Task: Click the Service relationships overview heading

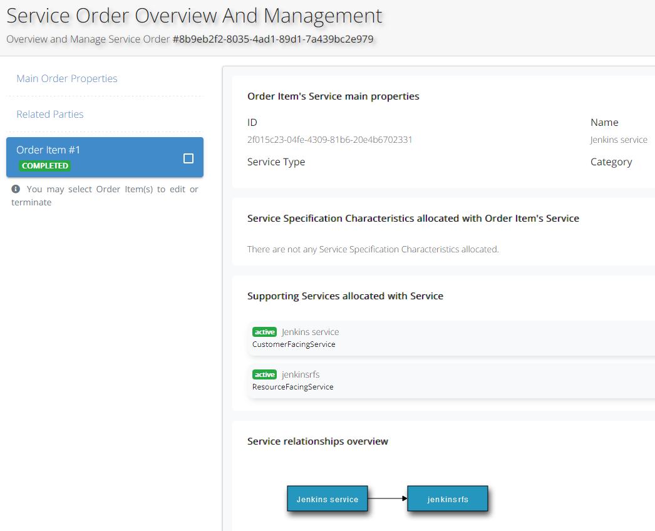Action: point(317,441)
